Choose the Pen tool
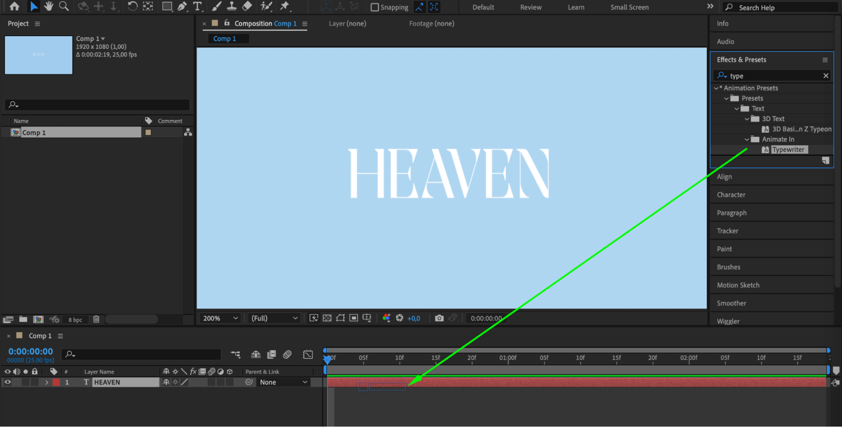 click(182, 6)
